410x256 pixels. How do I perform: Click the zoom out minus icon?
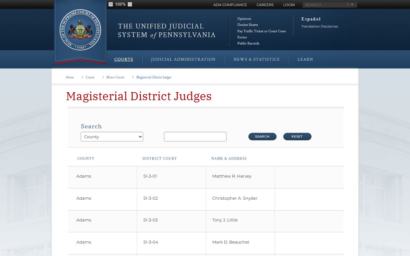point(130,4)
